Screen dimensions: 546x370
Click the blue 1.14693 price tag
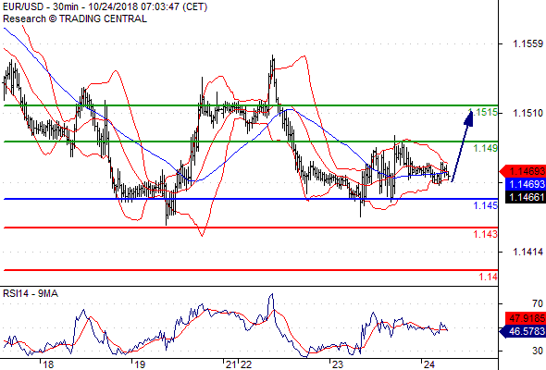click(x=525, y=184)
